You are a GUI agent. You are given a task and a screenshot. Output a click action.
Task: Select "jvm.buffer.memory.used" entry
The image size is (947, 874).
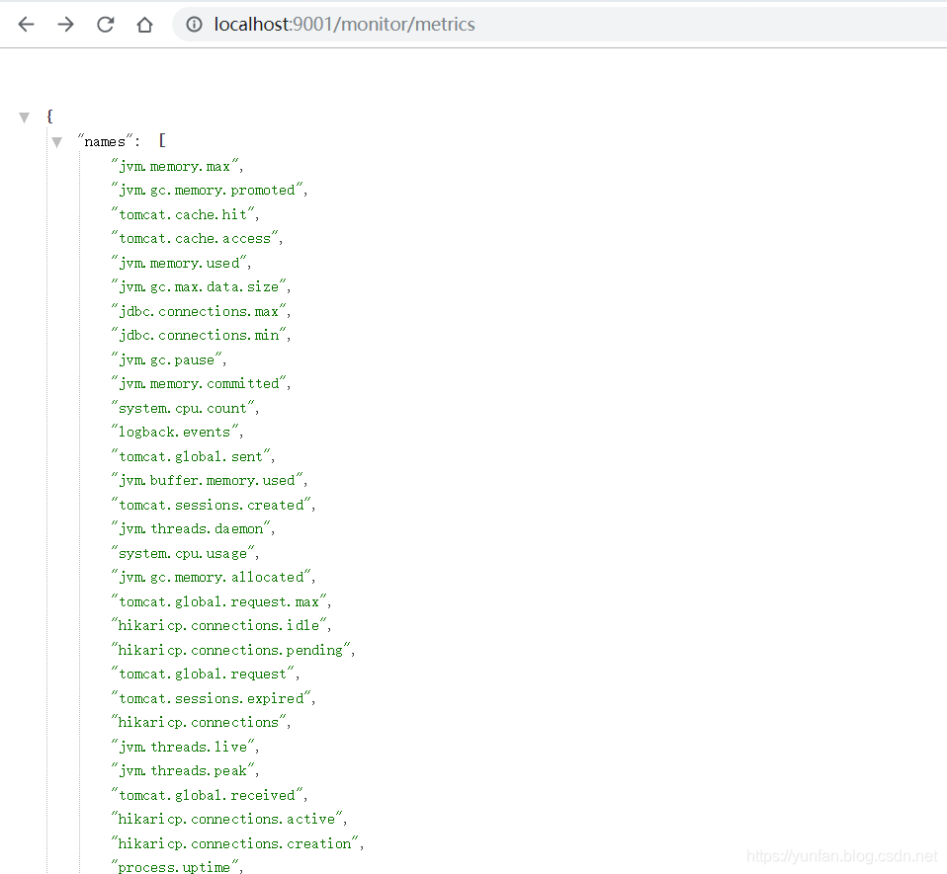[x=207, y=480]
